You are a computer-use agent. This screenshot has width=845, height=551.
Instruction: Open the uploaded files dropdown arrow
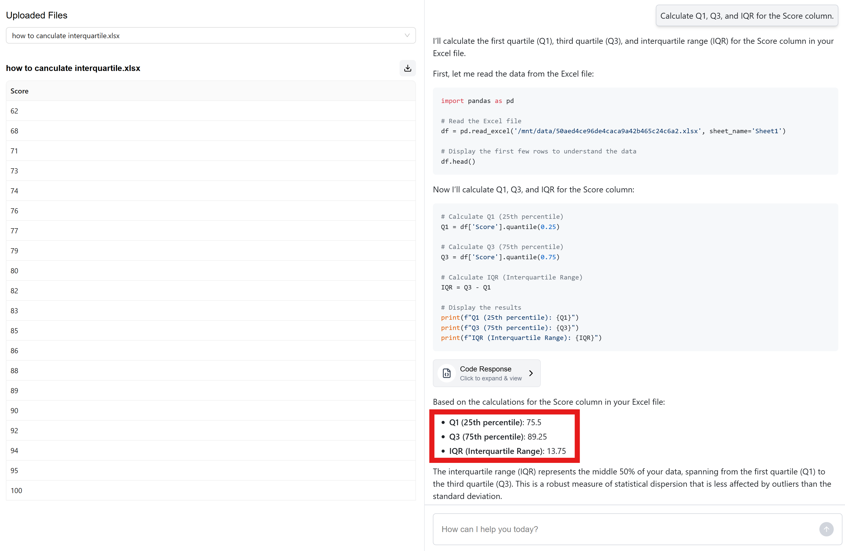click(407, 36)
